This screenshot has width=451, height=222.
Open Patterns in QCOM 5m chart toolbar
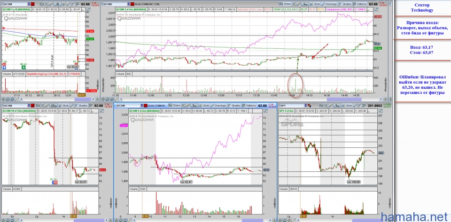(x=249, y=106)
